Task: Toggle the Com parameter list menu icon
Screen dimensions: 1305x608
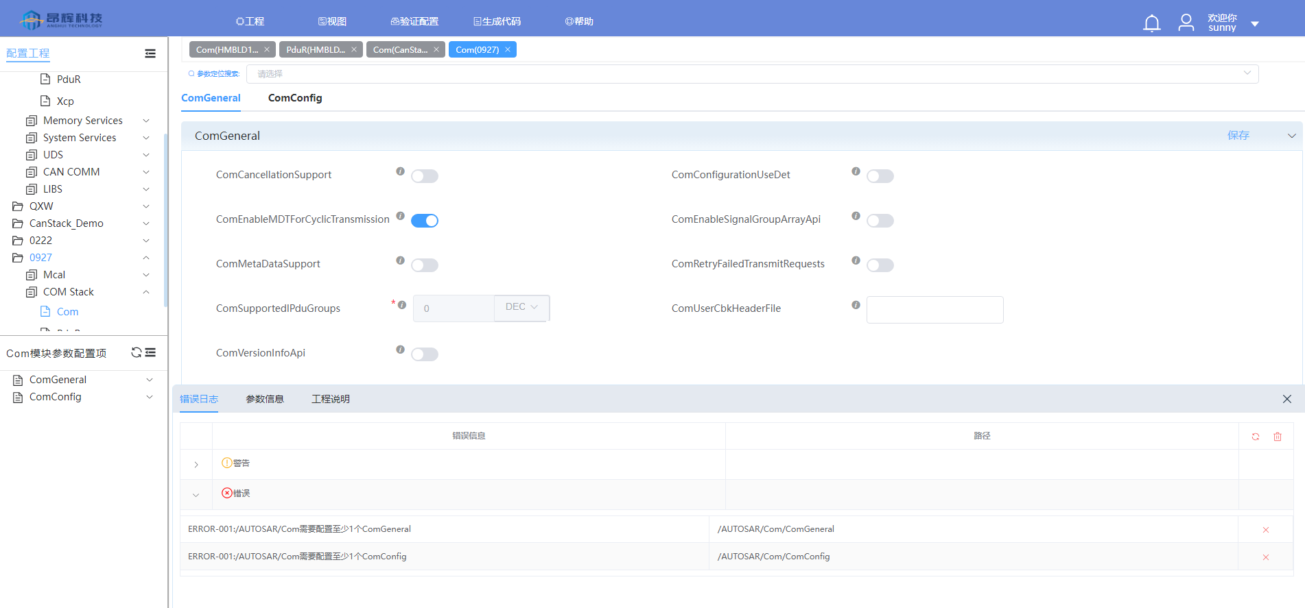Action: click(x=151, y=352)
